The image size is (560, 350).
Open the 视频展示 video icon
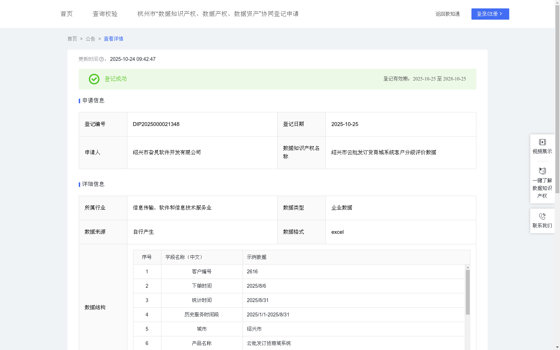542,142
